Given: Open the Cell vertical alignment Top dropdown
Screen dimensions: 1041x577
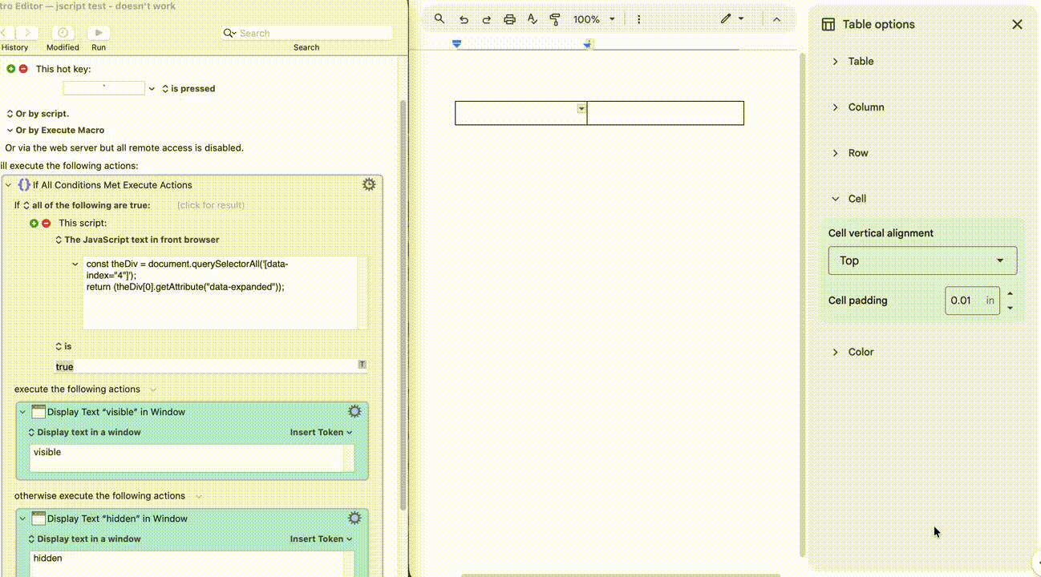Looking at the screenshot, I should tap(922, 260).
